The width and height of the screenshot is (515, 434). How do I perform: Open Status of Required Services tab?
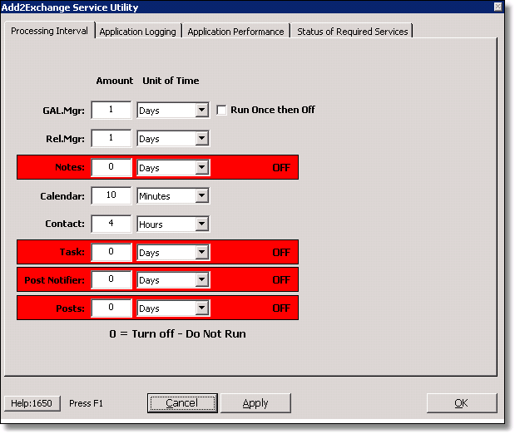click(x=352, y=32)
